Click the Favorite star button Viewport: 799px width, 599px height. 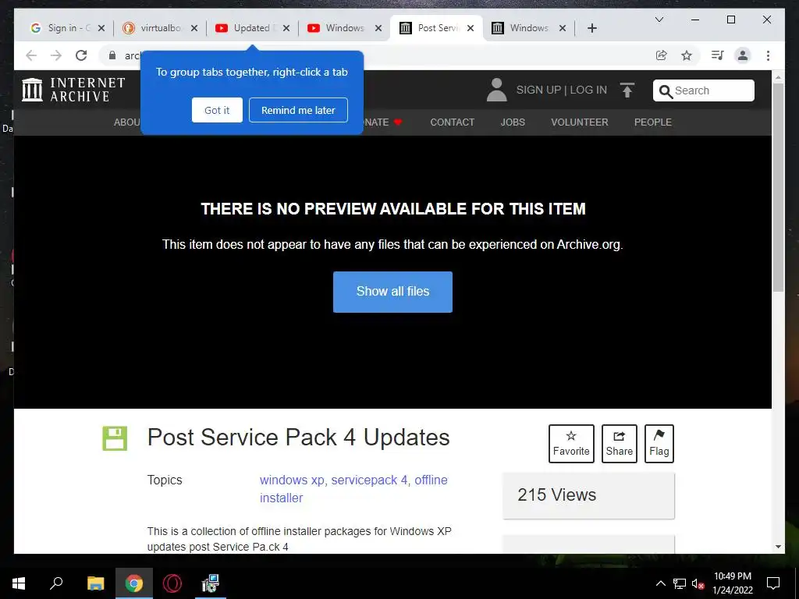571,444
